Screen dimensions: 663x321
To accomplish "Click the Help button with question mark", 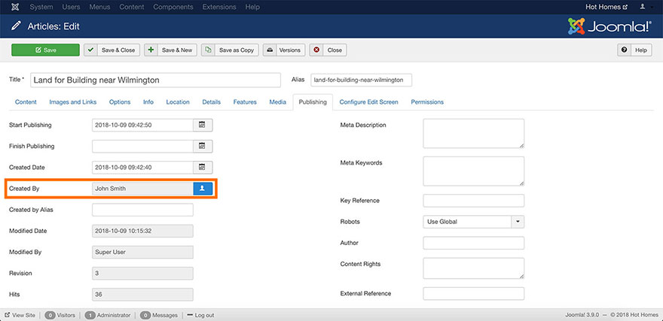I will (634, 50).
